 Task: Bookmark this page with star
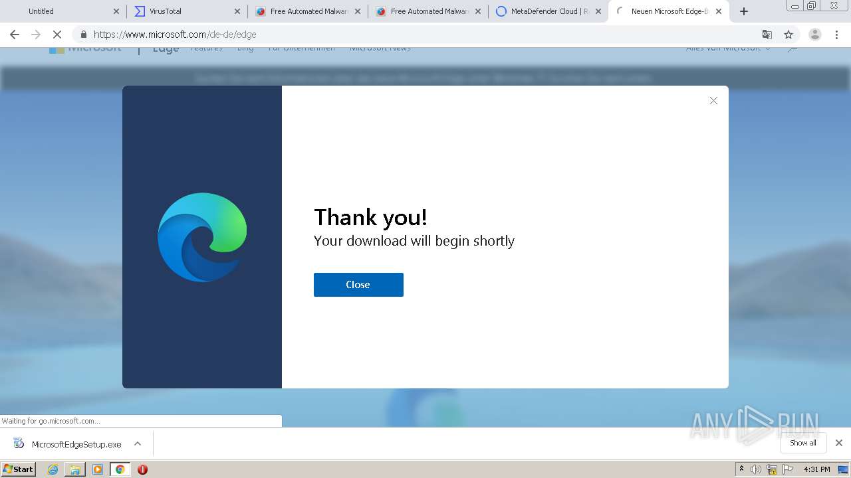point(789,35)
